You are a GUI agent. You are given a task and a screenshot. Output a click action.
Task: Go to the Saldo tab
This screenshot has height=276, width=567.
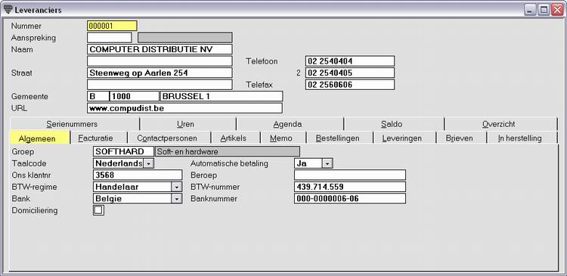pos(394,124)
